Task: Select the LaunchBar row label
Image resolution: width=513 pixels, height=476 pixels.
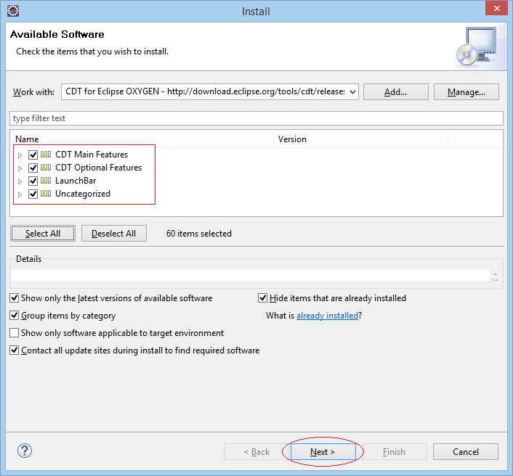Action: point(76,181)
